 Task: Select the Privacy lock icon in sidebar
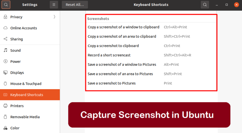pos(5,17)
